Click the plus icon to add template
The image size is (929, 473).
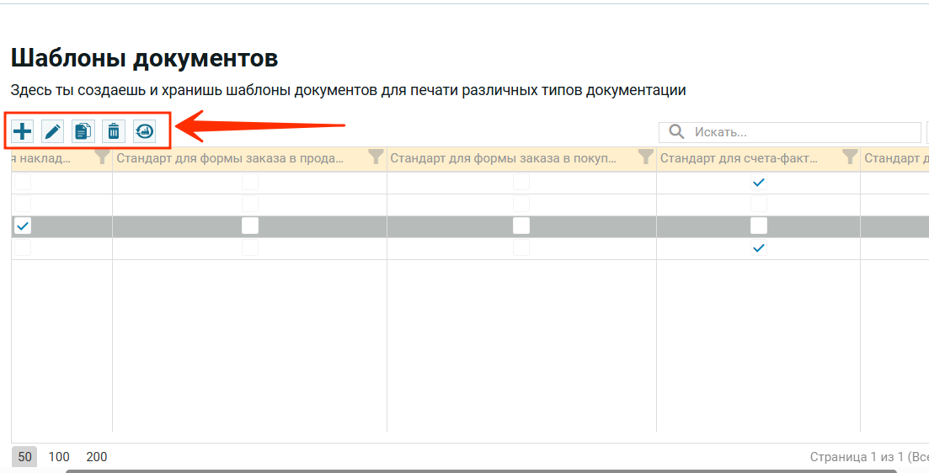[x=23, y=130]
